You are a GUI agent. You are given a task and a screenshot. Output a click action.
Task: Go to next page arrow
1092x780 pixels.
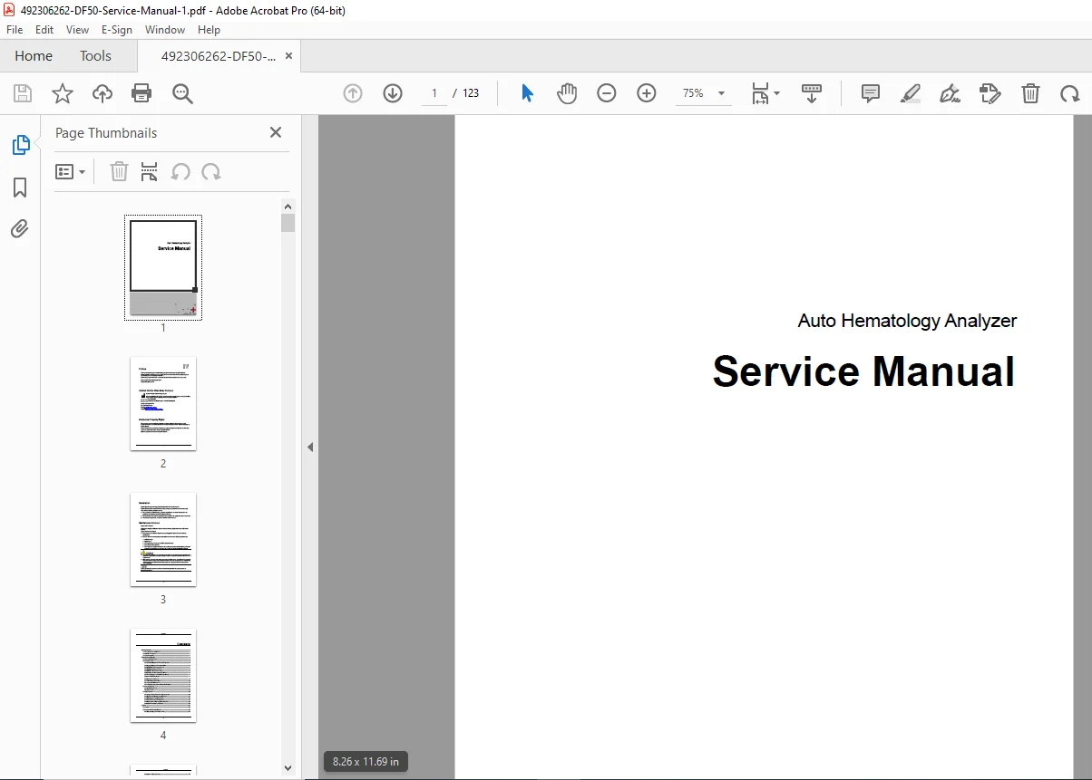pos(393,93)
